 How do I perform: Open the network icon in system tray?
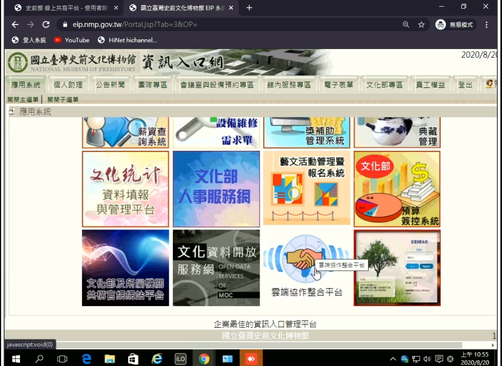[416, 359]
